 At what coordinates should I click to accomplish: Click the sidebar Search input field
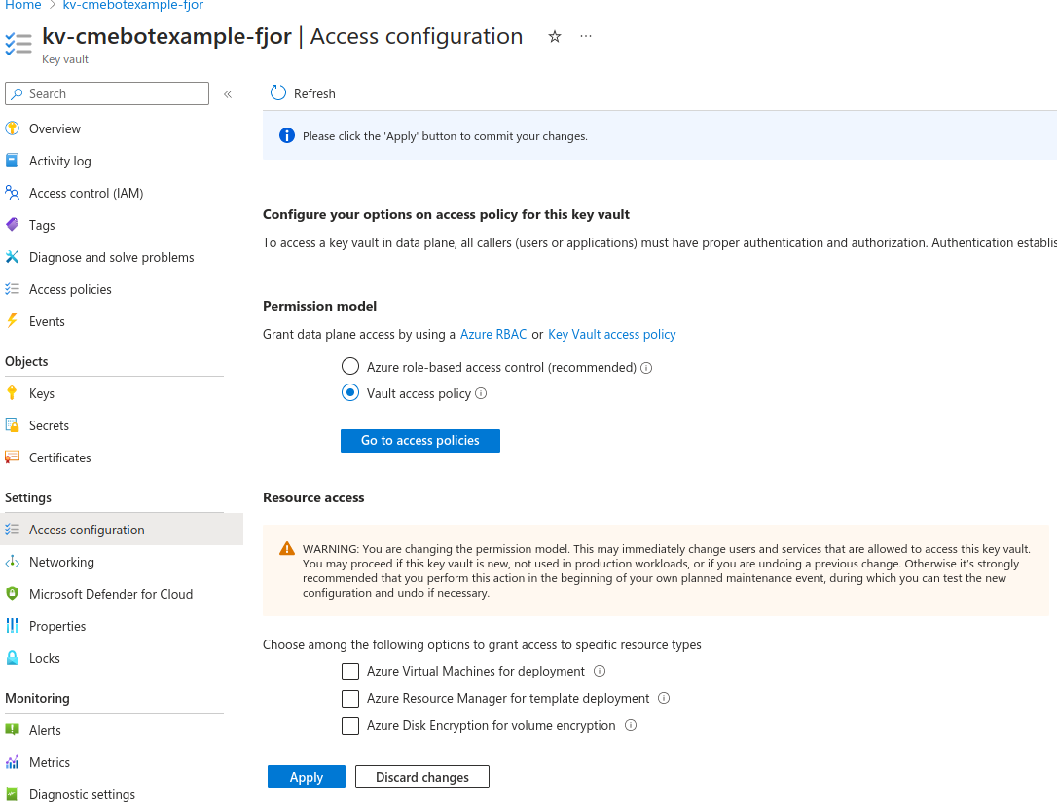point(107,93)
